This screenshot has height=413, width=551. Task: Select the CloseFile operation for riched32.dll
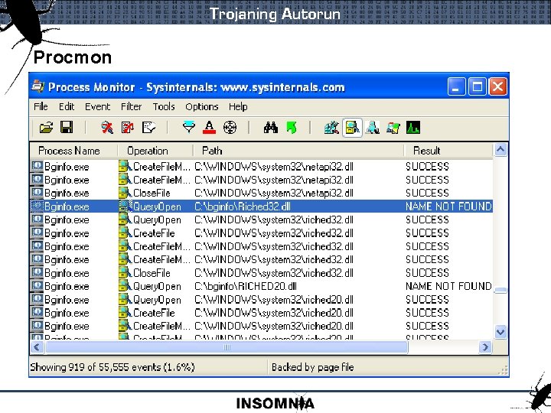tap(152, 273)
